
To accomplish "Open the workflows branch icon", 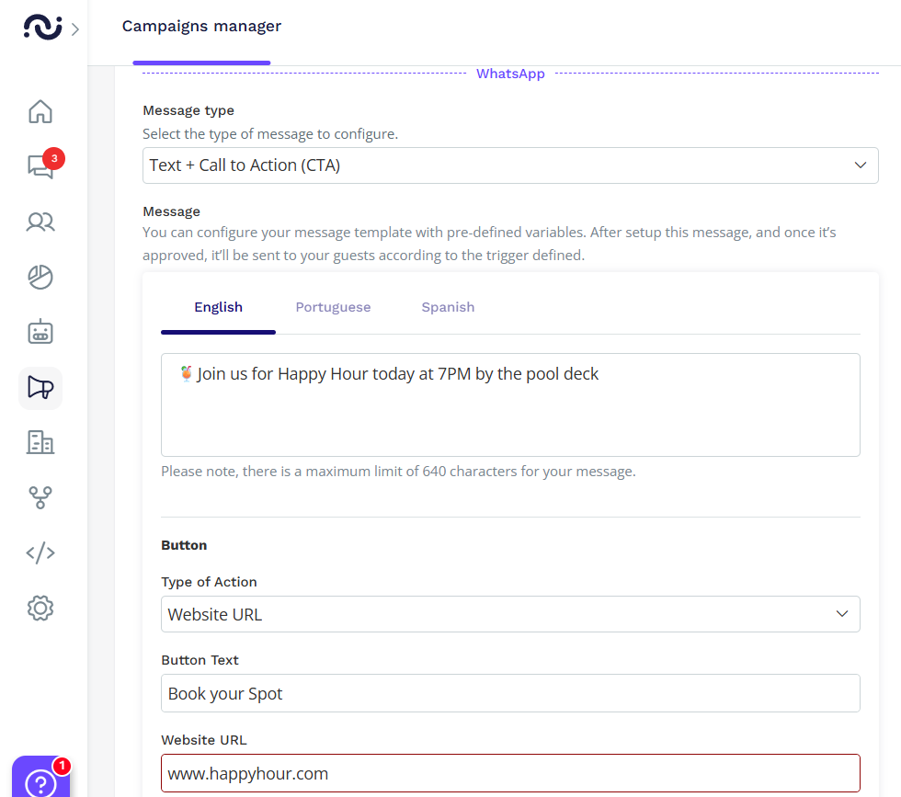I will pos(40,497).
